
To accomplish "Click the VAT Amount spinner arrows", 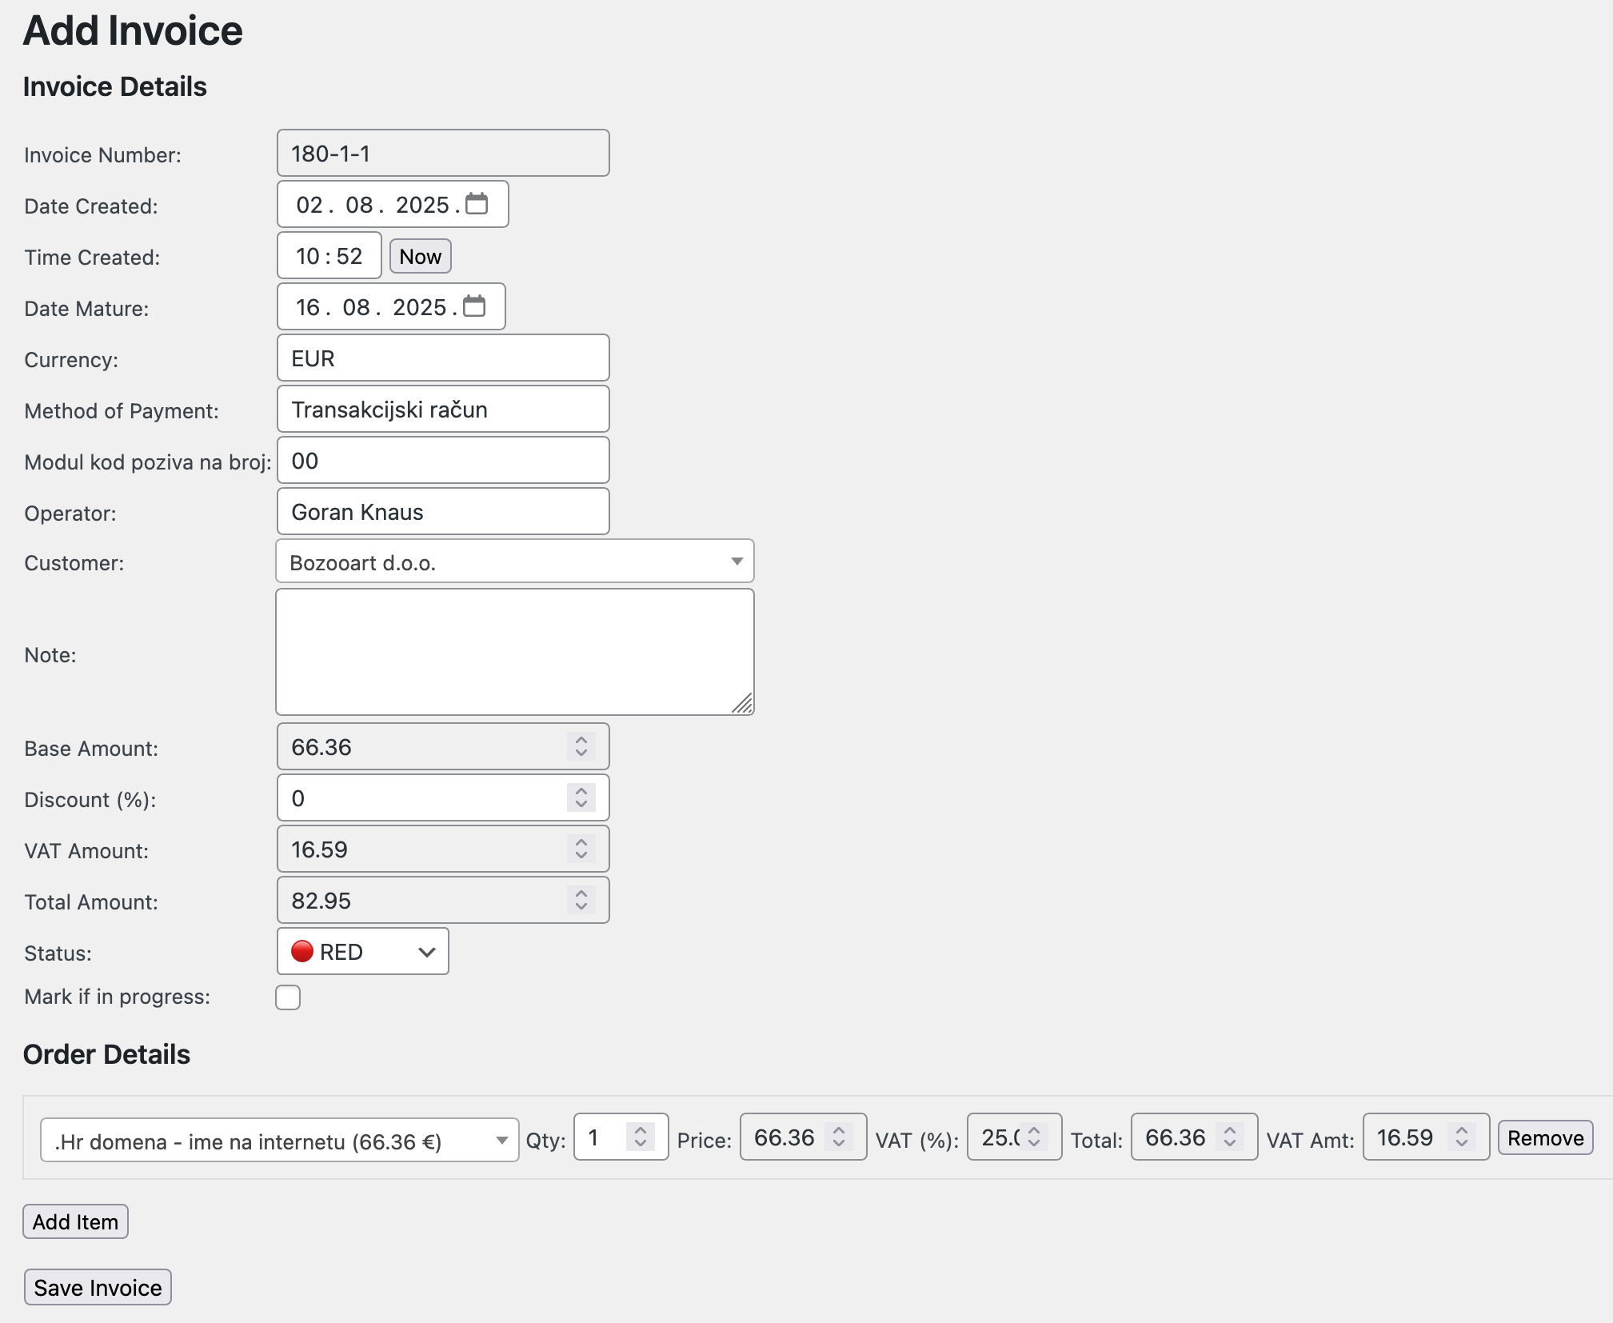I will [581, 849].
